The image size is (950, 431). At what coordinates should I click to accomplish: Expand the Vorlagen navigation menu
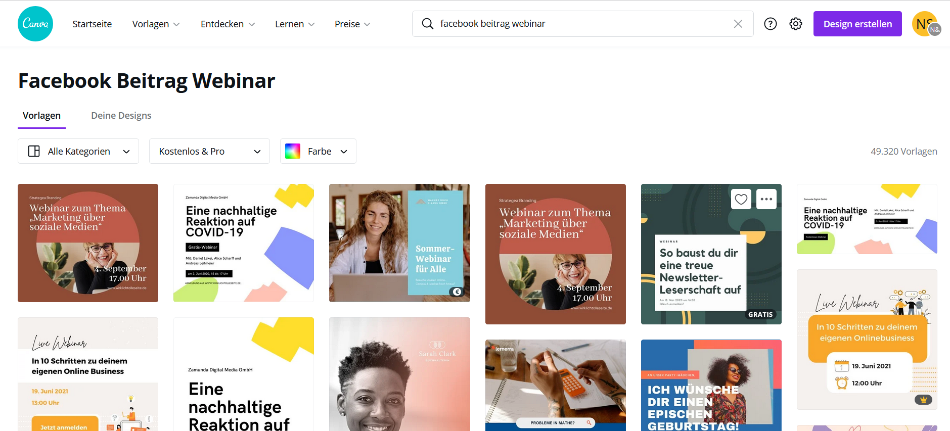(156, 24)
